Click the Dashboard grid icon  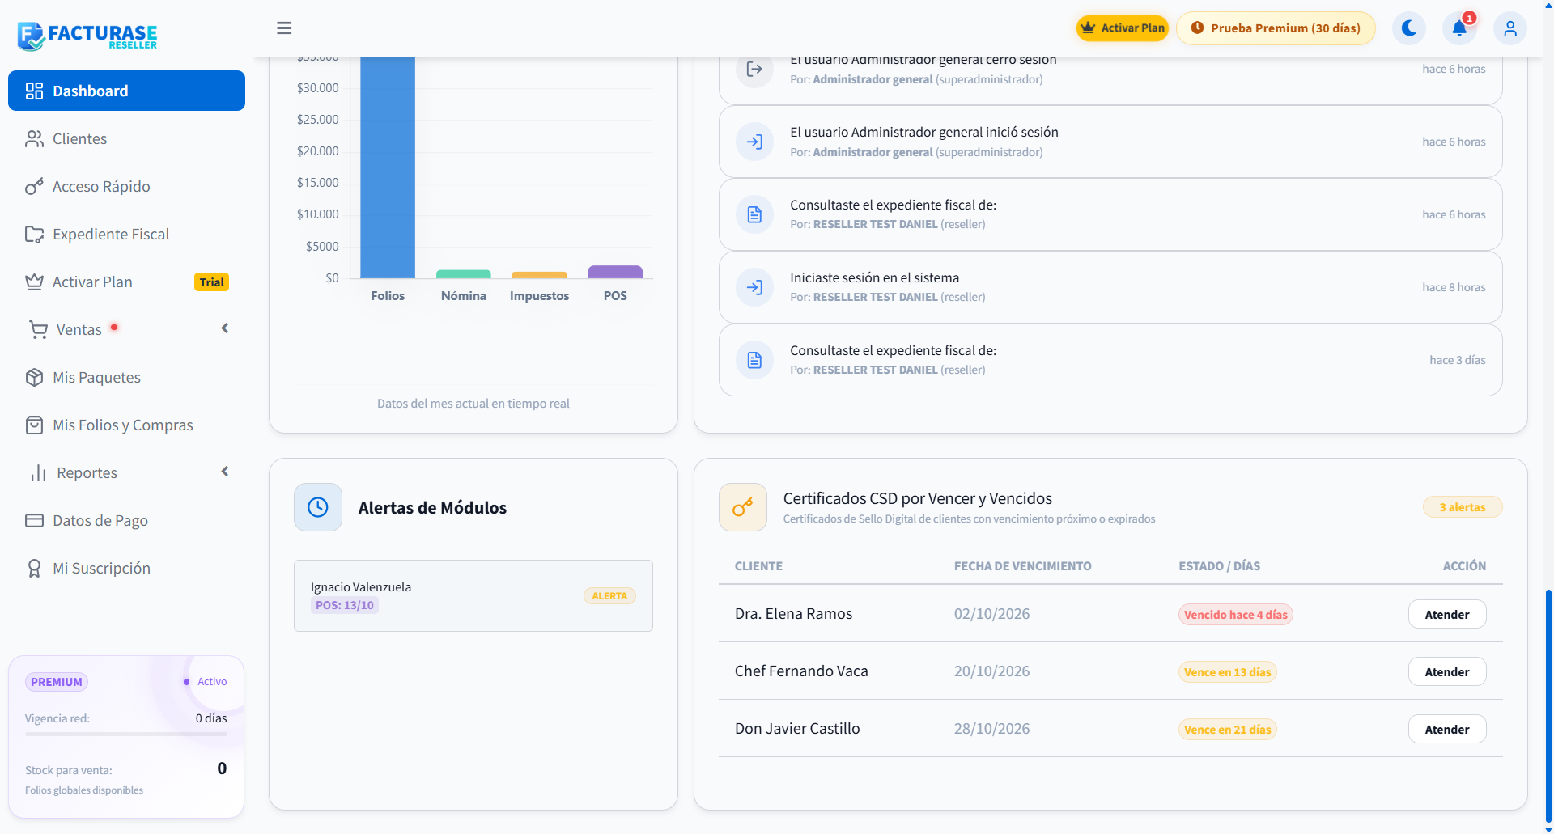pos(34,91)
